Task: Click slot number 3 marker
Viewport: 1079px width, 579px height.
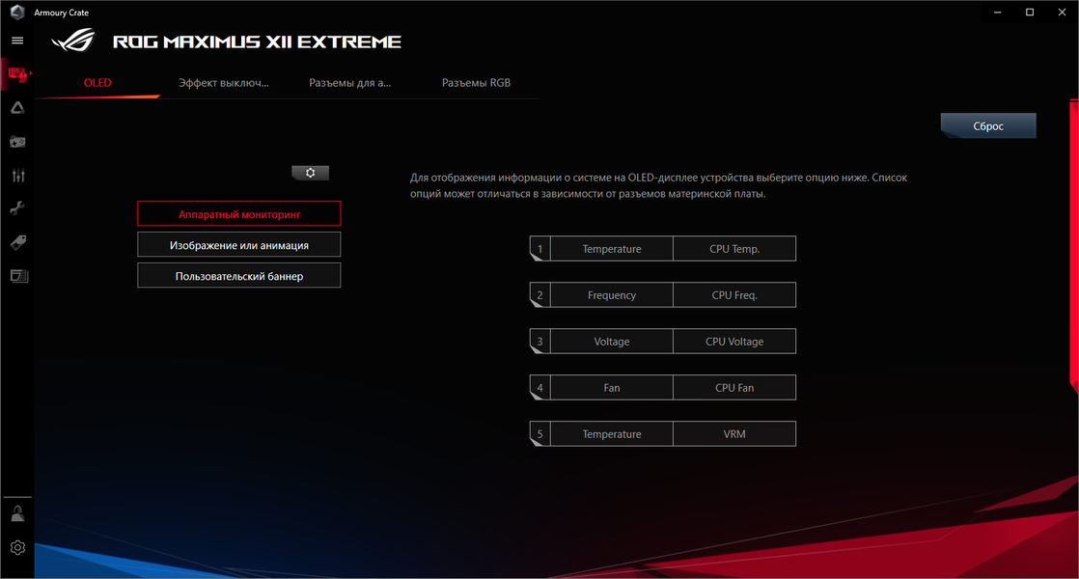Action: [x=540, y=341]
